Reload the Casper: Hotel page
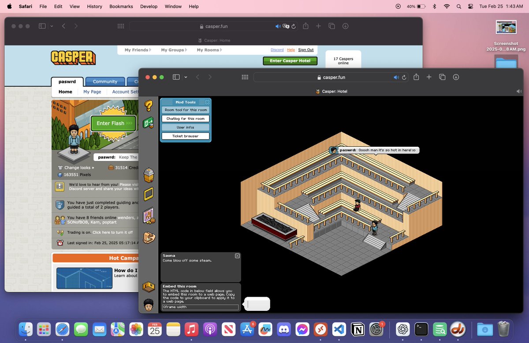The width and height of the screenshot is (529, 343). [404, 77]
